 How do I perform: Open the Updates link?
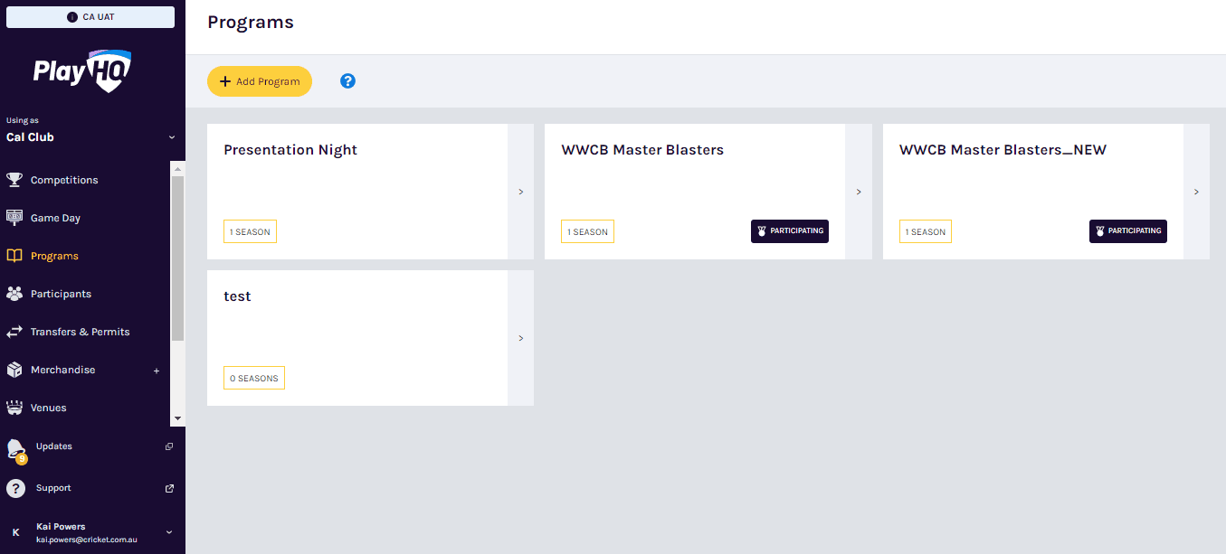pos(54,446)
